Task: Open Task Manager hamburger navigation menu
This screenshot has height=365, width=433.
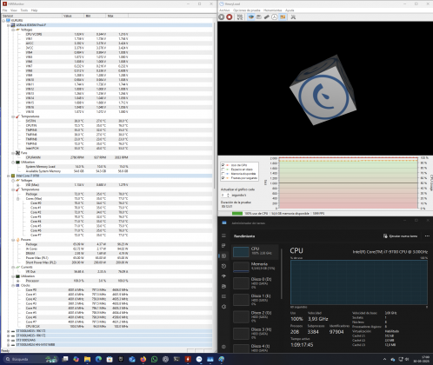Action: click(x=223, y=236)
